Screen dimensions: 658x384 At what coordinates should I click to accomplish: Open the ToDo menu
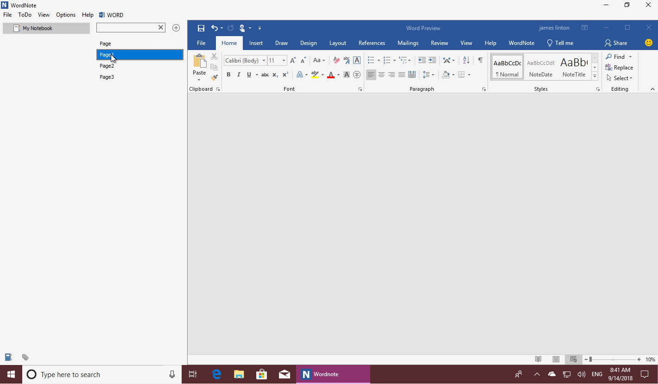25,15
